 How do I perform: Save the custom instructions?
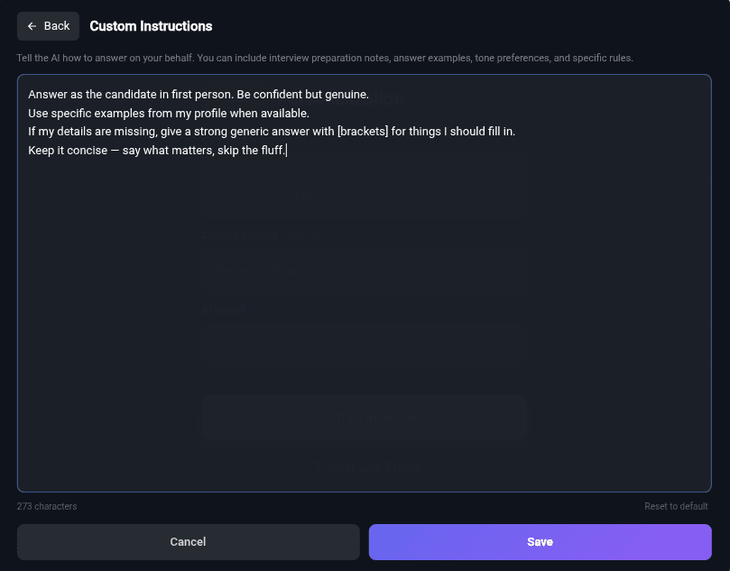click(x=540, y=541)
